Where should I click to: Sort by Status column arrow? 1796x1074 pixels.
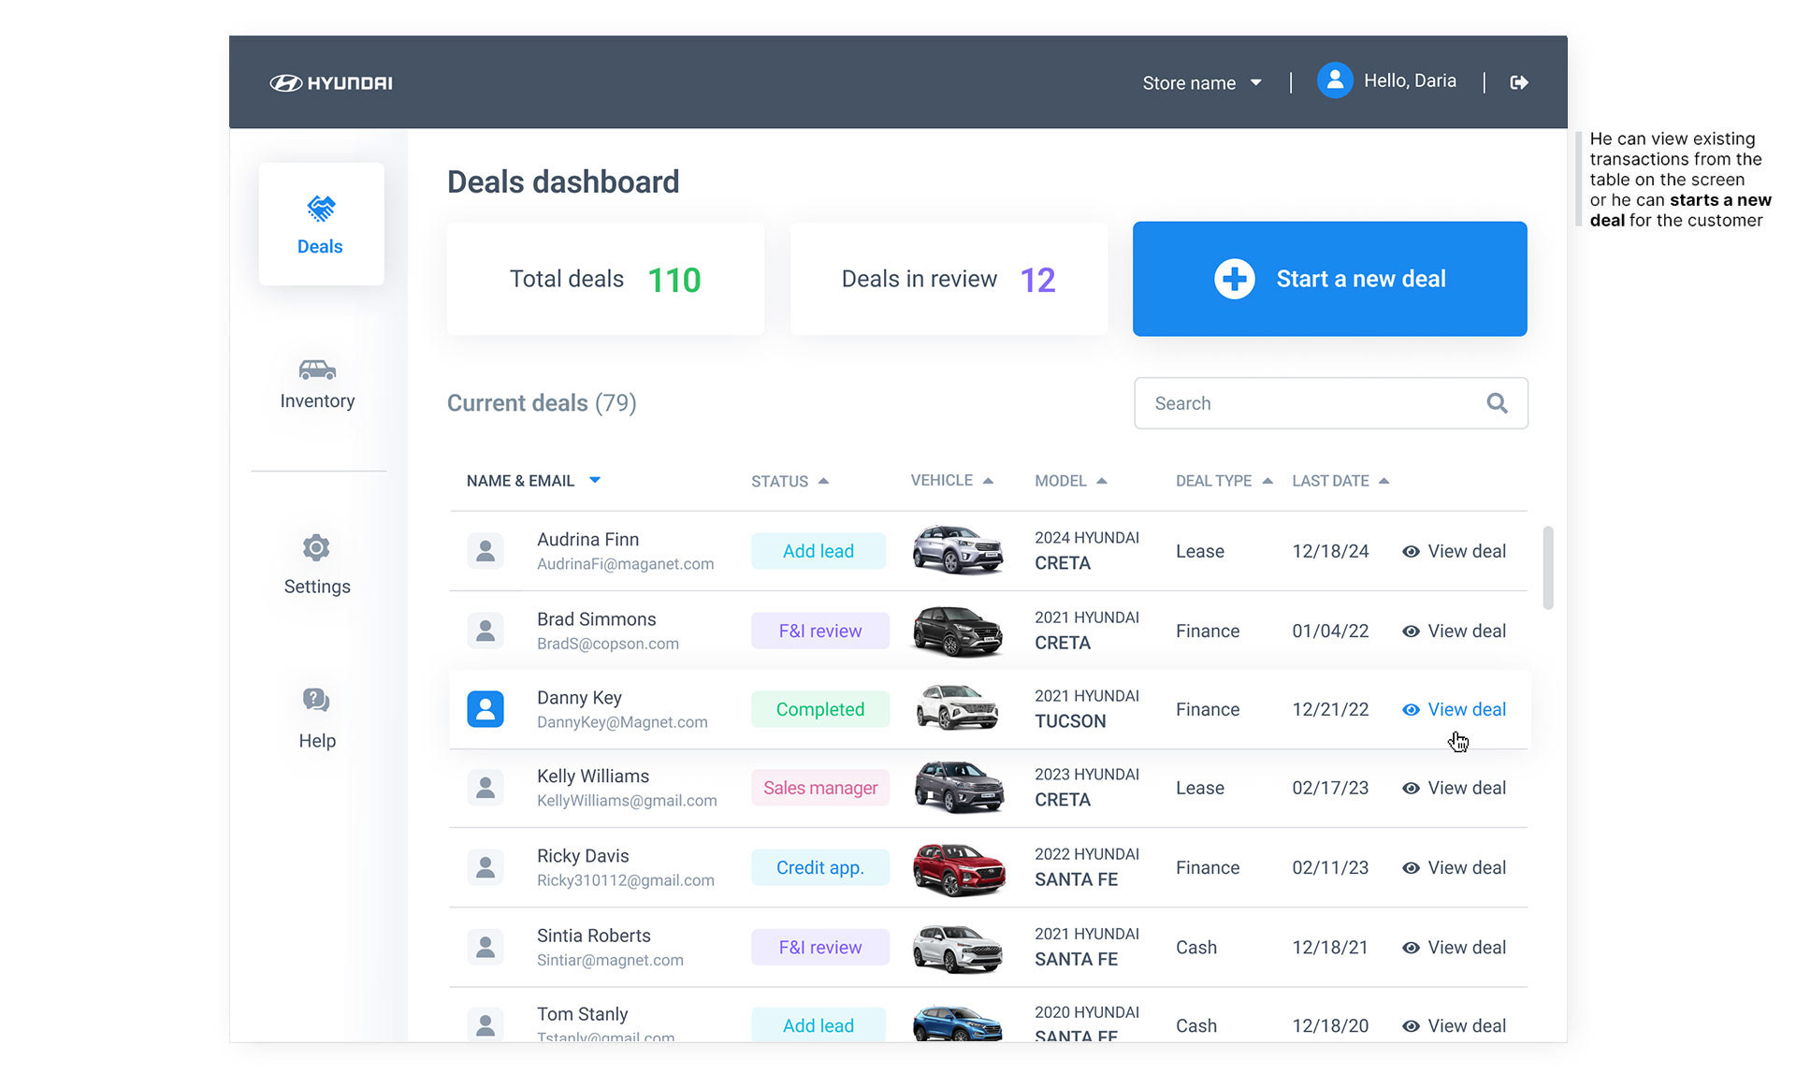tap(823, 481)
